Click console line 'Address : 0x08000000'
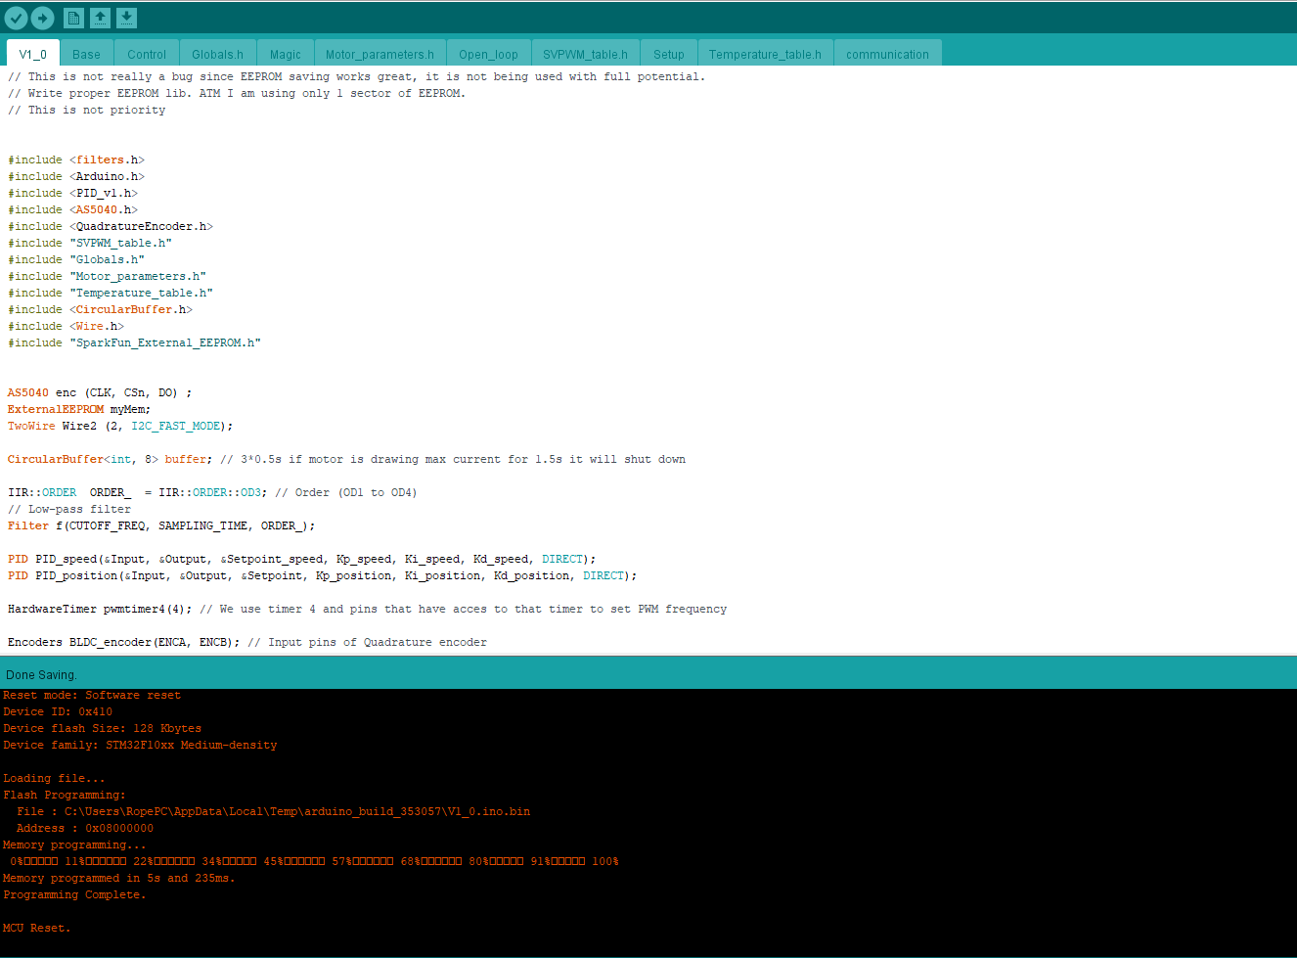This screenshot has width=1297, height=958. pyautogui.click(x=85, y=828)
